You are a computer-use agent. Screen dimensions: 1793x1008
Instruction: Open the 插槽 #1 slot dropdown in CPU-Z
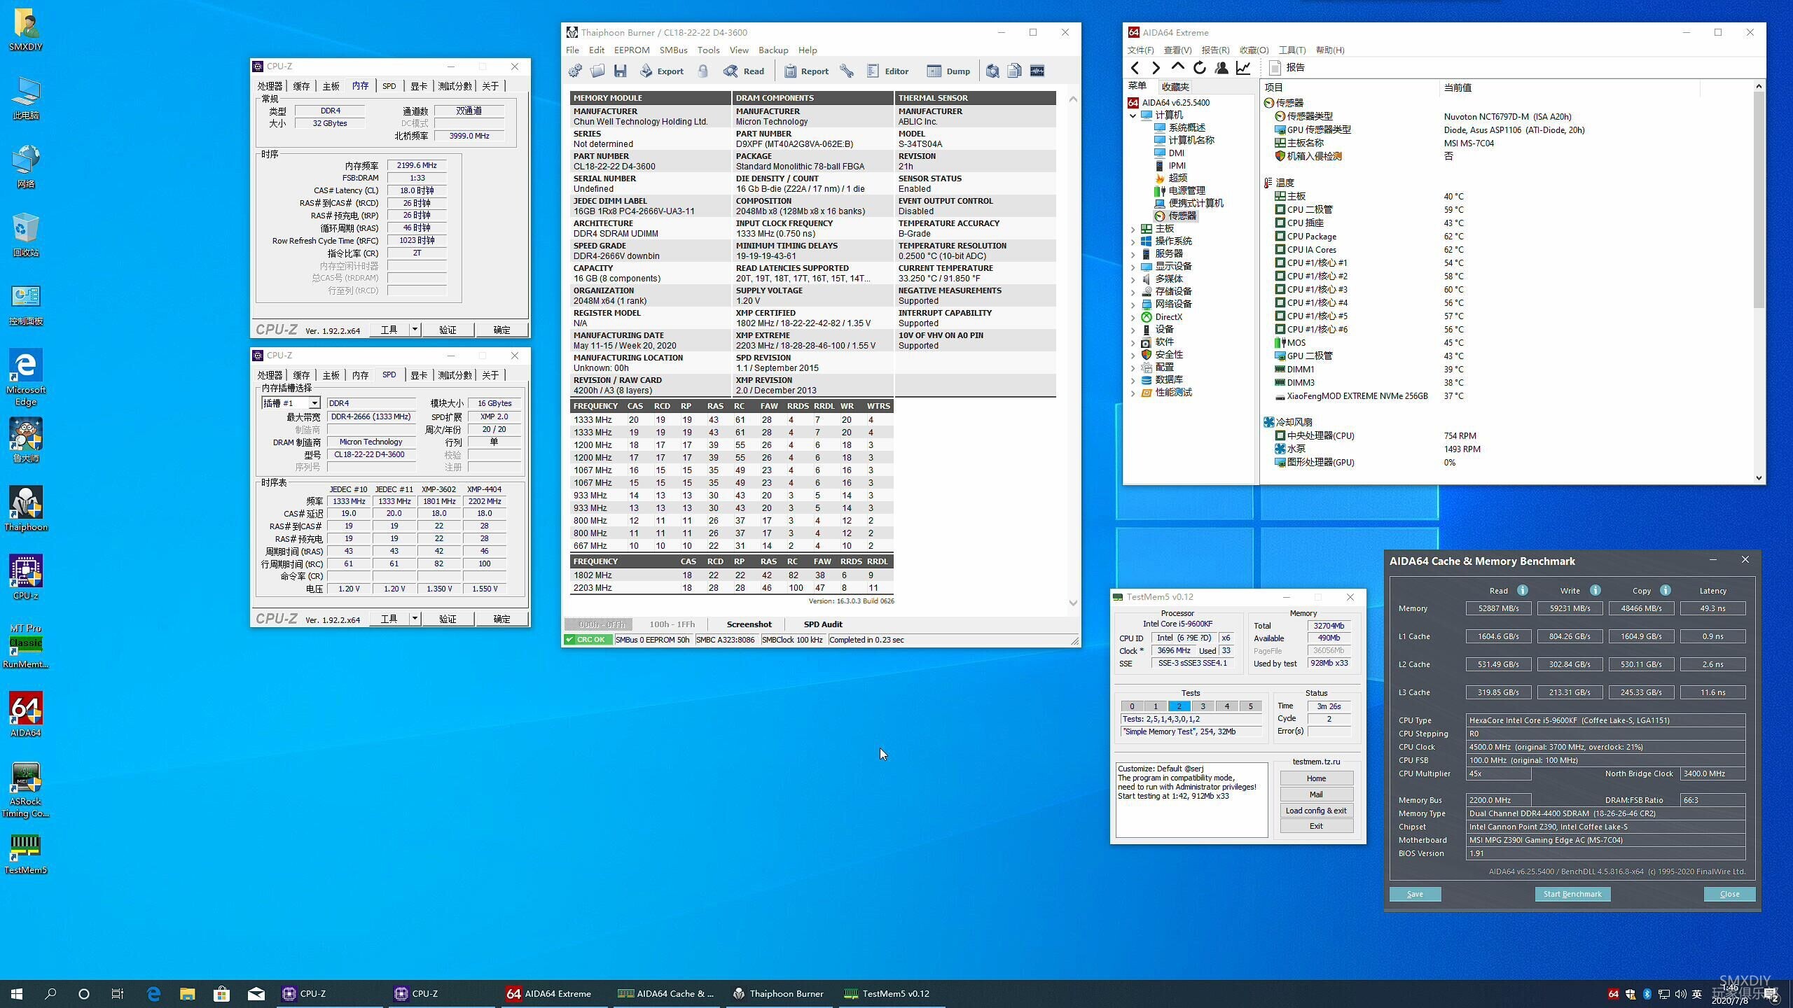point(314,403)
